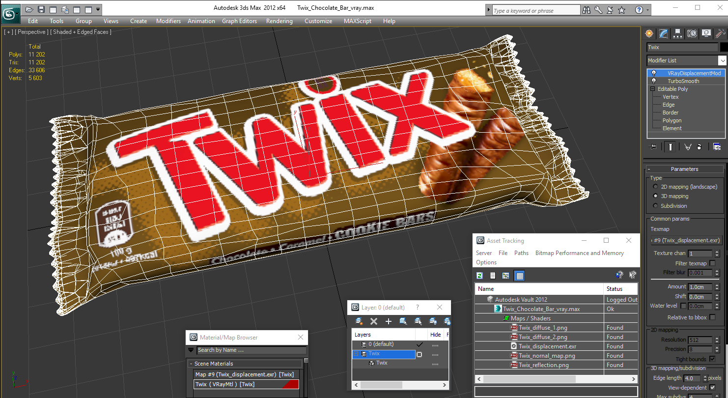
Task: Click Amount spinner arrows
Action: (x=717, y=287)
